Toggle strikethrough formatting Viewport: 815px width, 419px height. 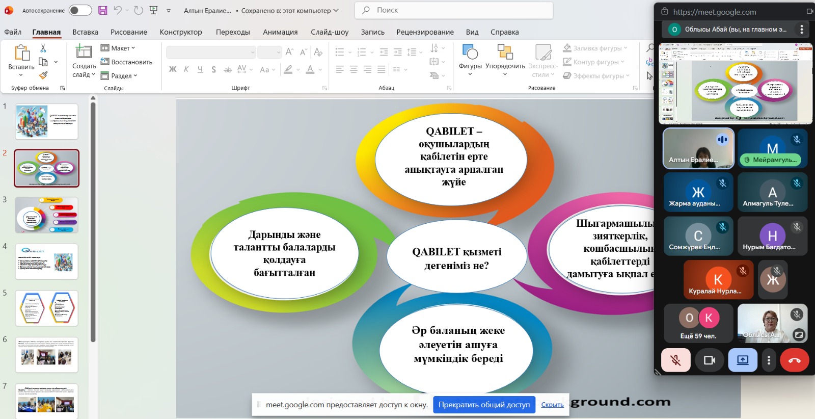click(228, 69)
